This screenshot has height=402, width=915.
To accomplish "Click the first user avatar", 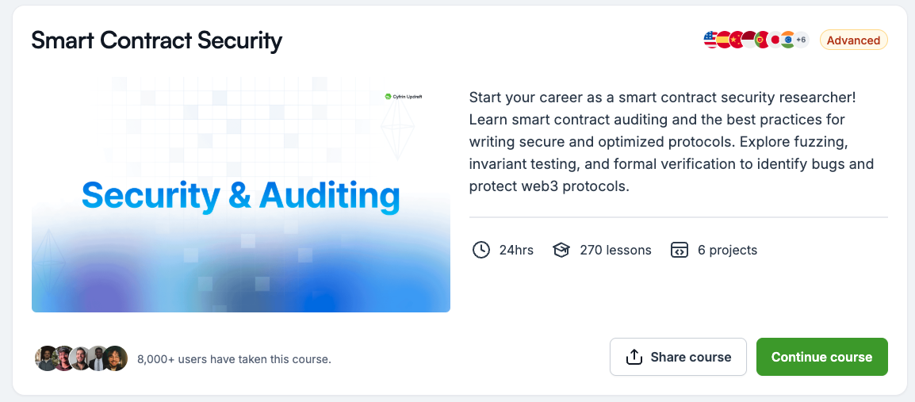I will (x=47, y=358).
